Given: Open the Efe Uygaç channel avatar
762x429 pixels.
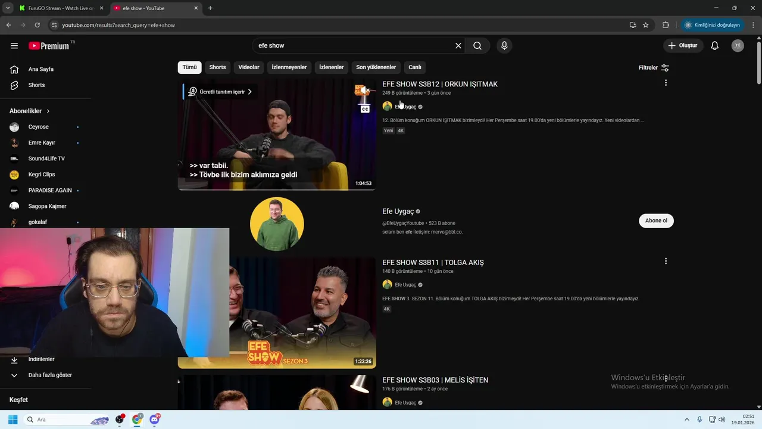Looking at the screenshot, I should [x=277, y=224].
